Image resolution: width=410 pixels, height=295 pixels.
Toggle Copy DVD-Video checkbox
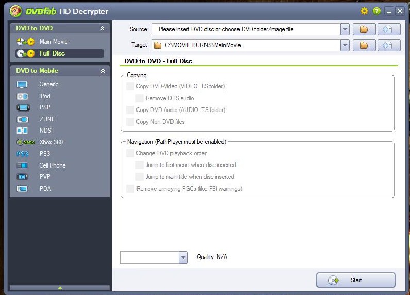130,86
